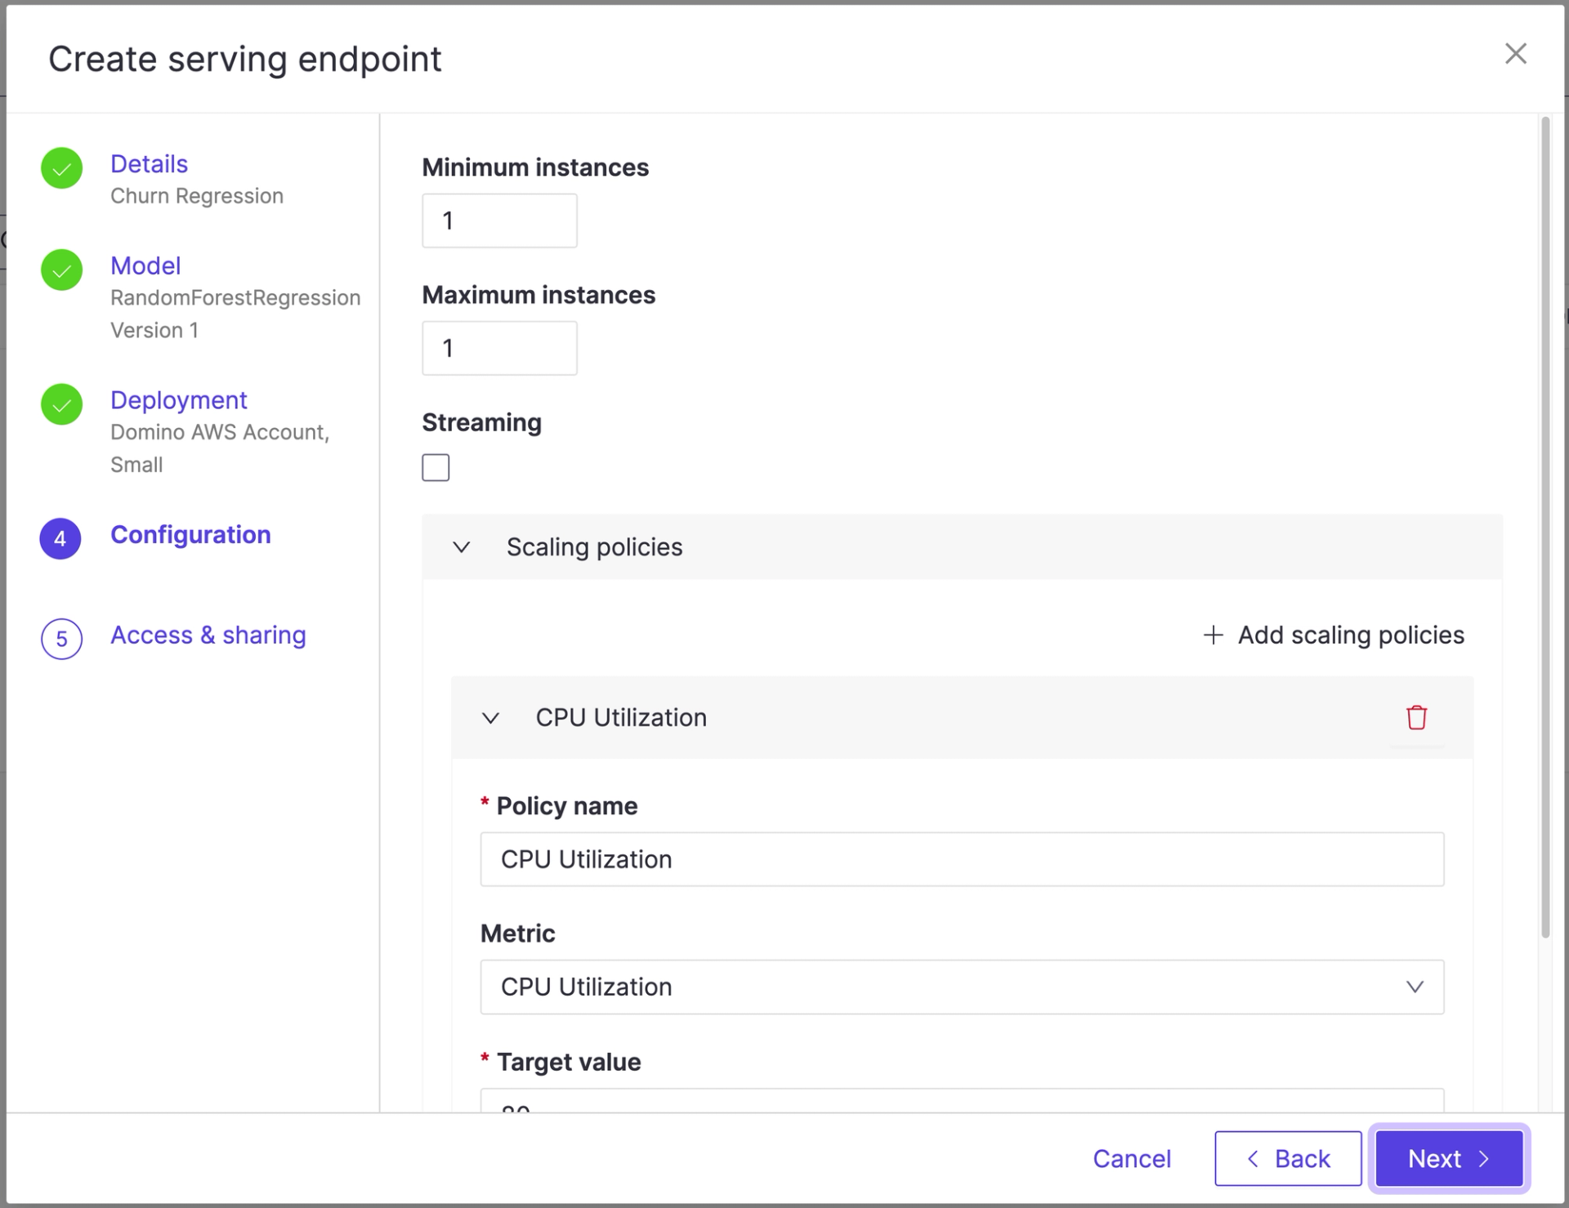
Task: Open the Model step
Action: coord(145,266)
